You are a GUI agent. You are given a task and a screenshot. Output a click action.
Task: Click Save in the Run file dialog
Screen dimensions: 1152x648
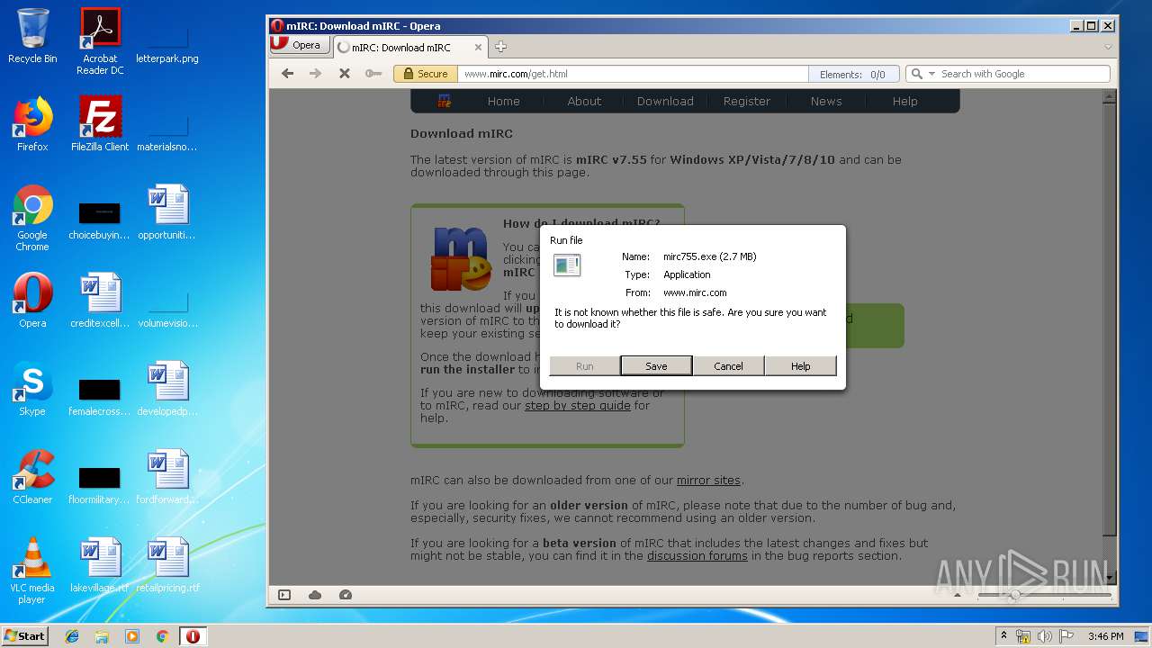(x=656, y=365)
